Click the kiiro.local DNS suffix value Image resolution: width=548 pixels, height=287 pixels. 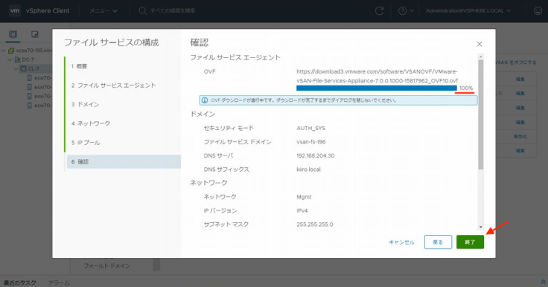pos(308,170)
